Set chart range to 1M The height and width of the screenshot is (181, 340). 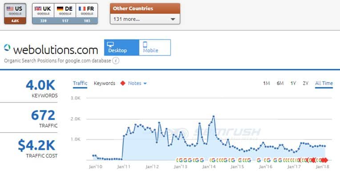[x=267, y=83]
